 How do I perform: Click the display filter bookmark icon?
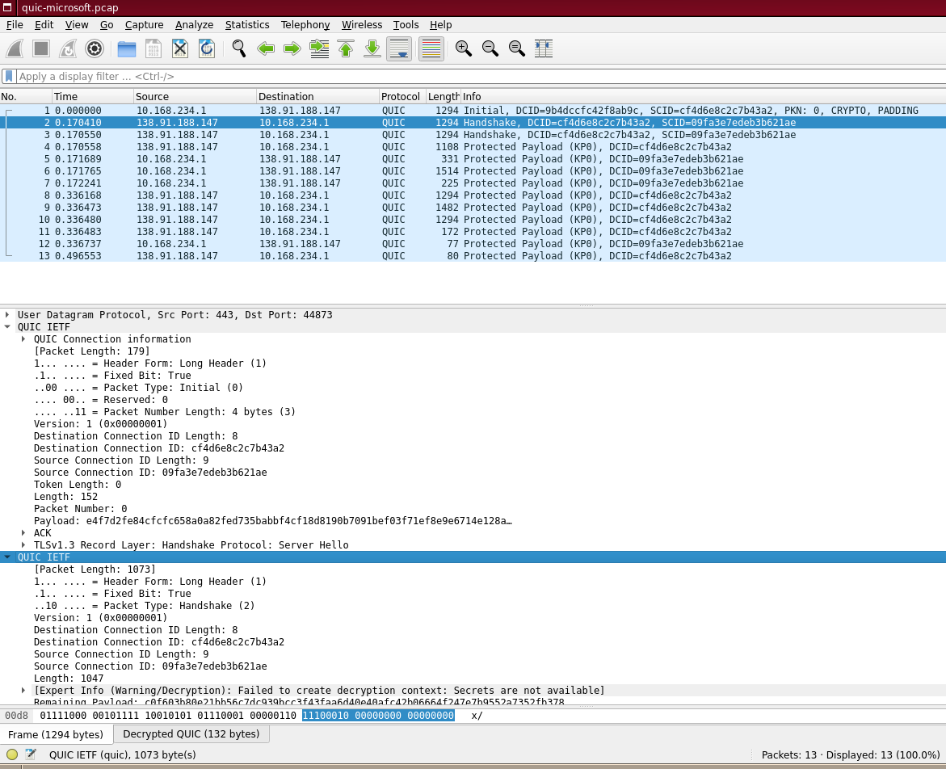tap(9, 77)
